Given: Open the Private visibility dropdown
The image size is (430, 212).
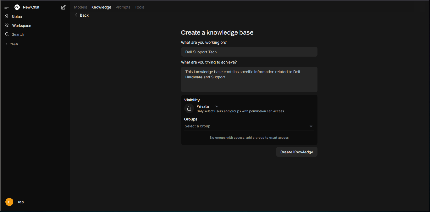Looking at the screenshot, I should (x=207, y=106).
